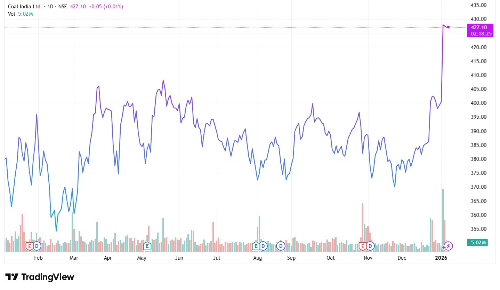The image size is (500, 290).
Task: Click the purple lightning bolt marker near 2026
Action: 448,246
